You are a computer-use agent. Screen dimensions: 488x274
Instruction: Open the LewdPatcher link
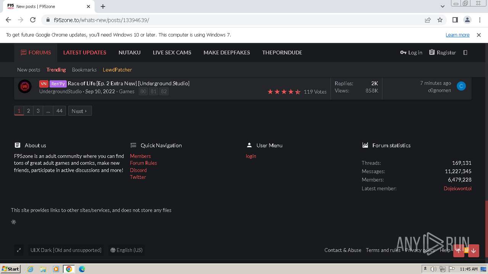(117, 70)
